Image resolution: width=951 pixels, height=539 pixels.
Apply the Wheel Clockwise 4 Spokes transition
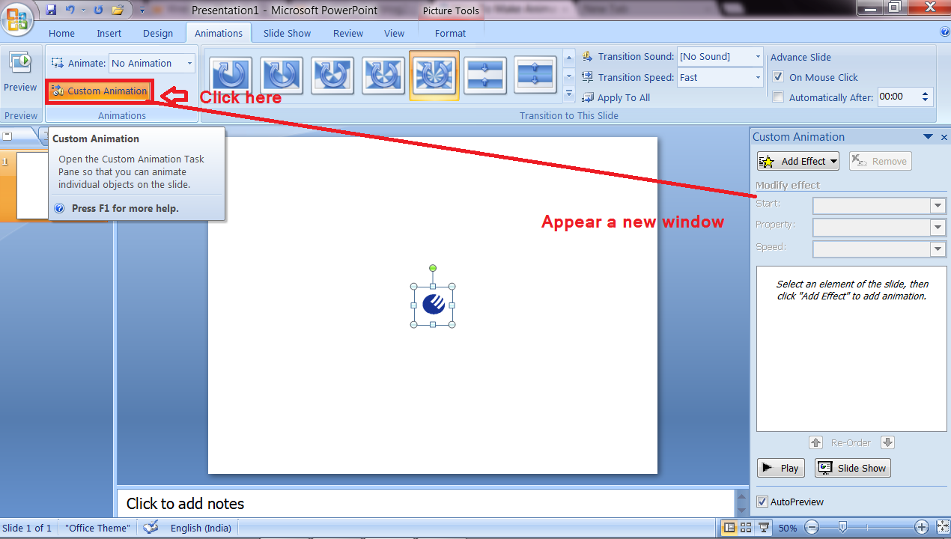point(383,75)
